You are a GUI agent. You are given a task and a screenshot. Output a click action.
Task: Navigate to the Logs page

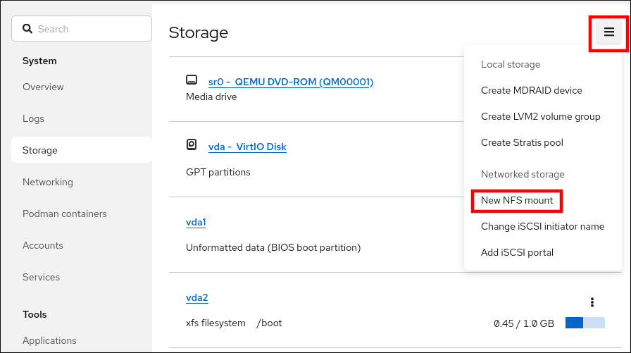pyautogui.click(x=34, y=118)
